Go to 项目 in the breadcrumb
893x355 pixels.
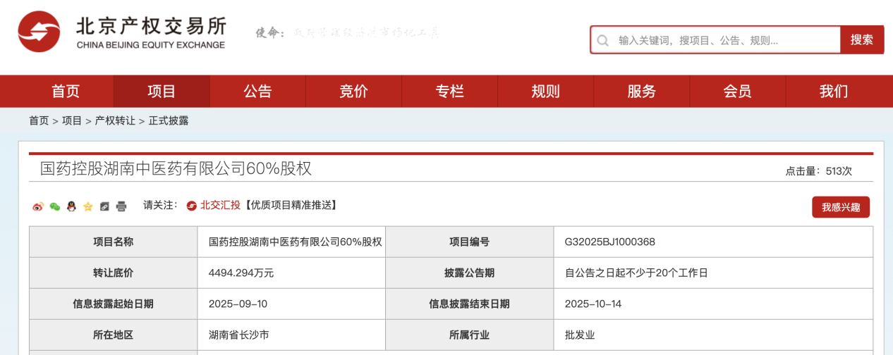point(72,120)
